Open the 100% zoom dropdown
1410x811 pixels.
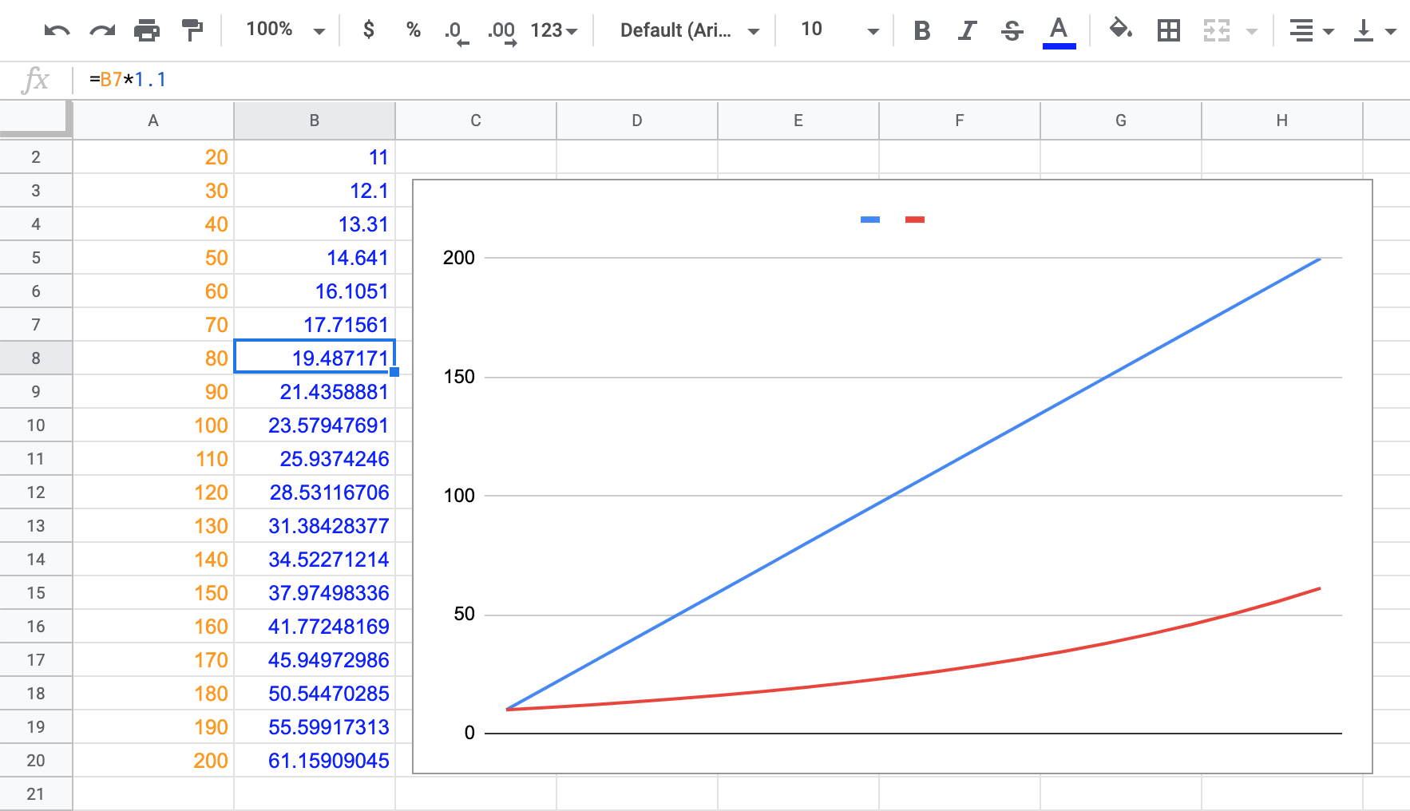coord(285,30)
